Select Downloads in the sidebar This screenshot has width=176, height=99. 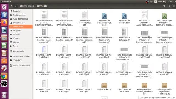click(21, 27)
